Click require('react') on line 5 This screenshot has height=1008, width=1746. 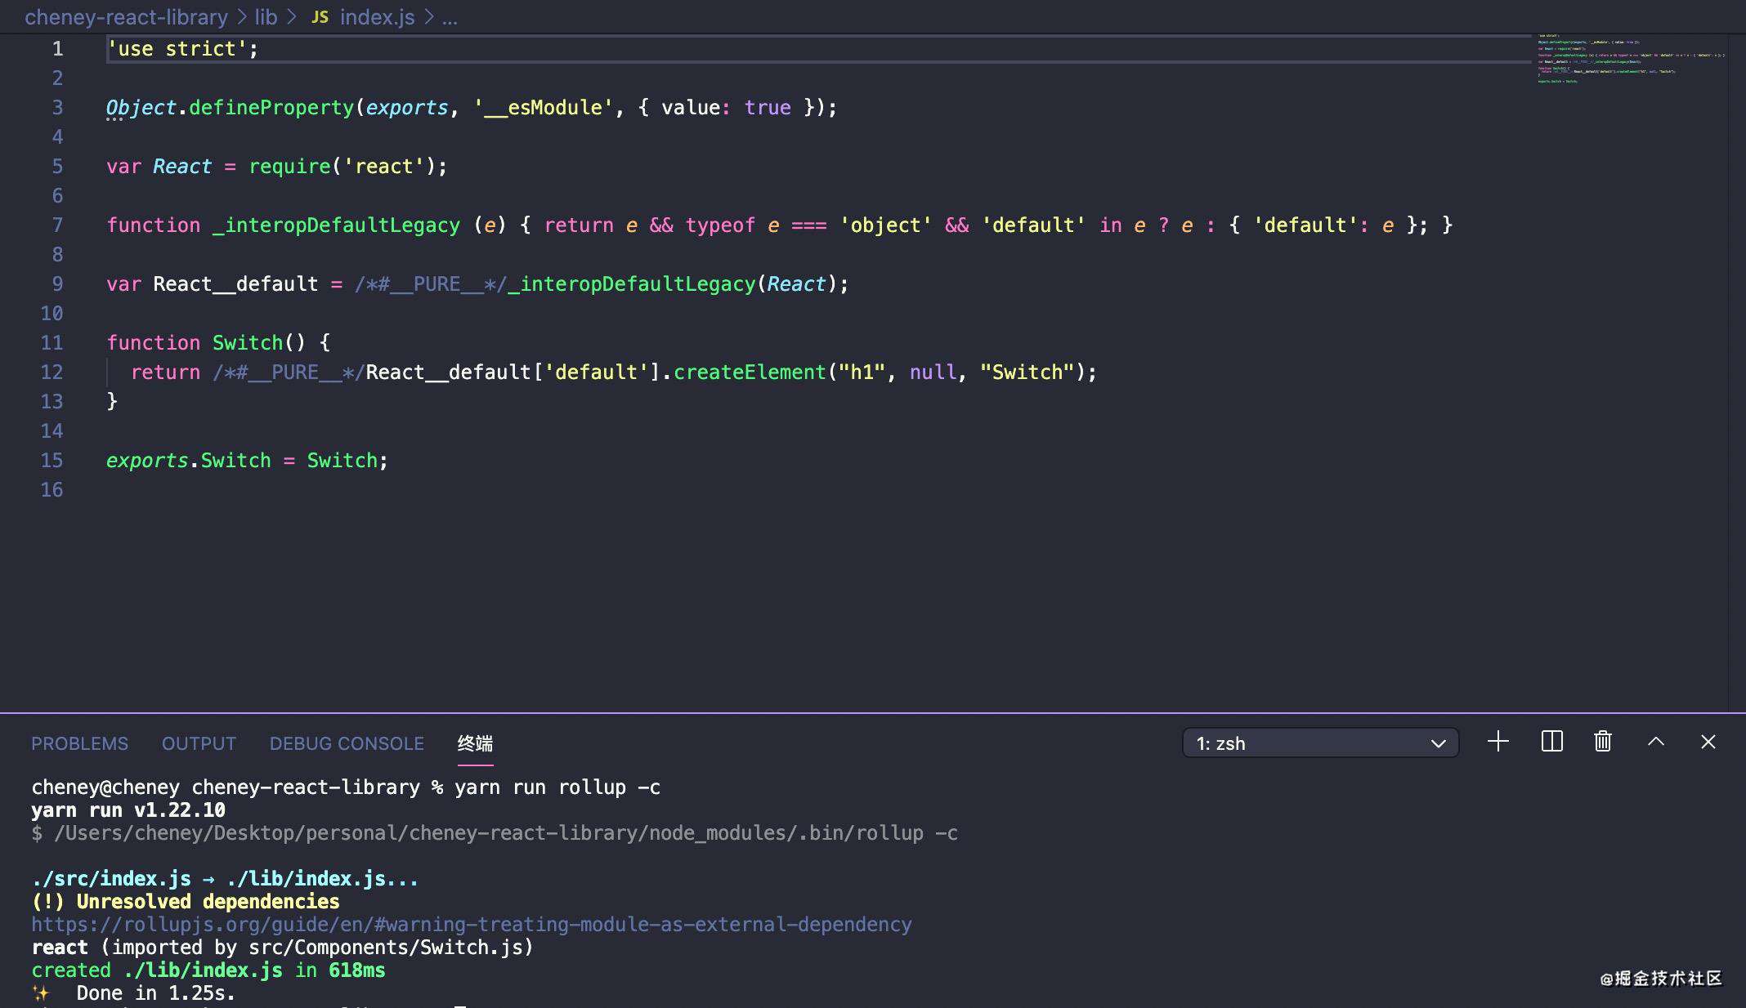pos(342,166)
